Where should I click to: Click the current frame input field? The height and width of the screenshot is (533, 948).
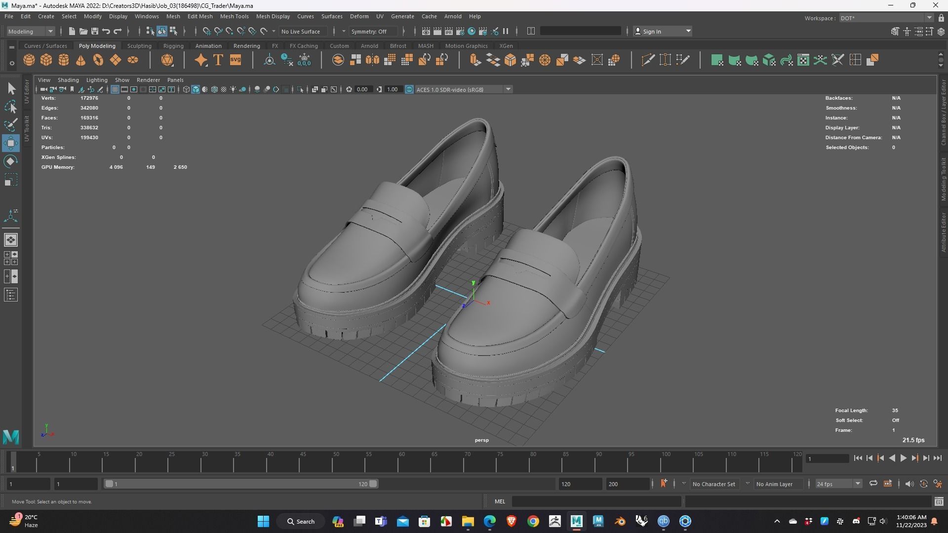coord(827,459)
